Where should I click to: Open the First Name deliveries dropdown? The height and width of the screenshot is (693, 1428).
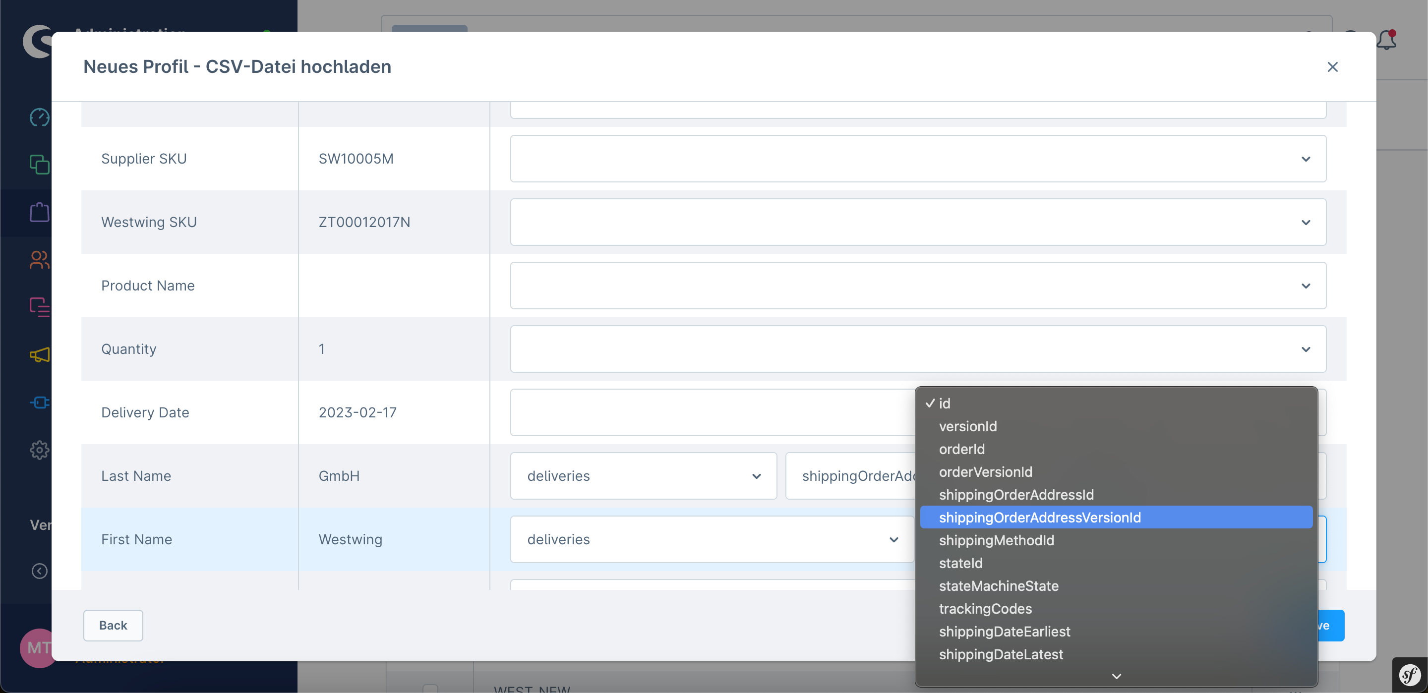coord(712,539)
